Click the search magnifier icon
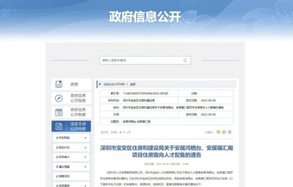The width and height of the screenshot is (293, 187). [x=185, y=60]
